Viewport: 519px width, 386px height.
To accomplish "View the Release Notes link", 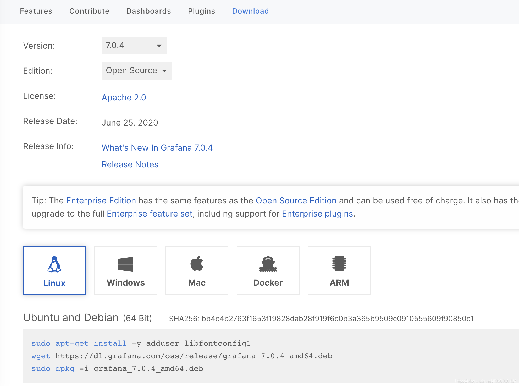I will [130, 164].
